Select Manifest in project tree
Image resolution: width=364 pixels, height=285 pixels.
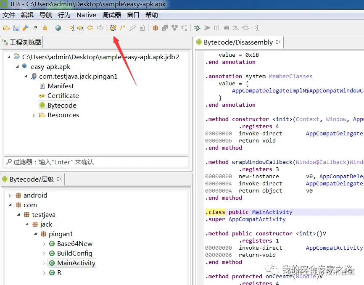[x=61, y=86]
